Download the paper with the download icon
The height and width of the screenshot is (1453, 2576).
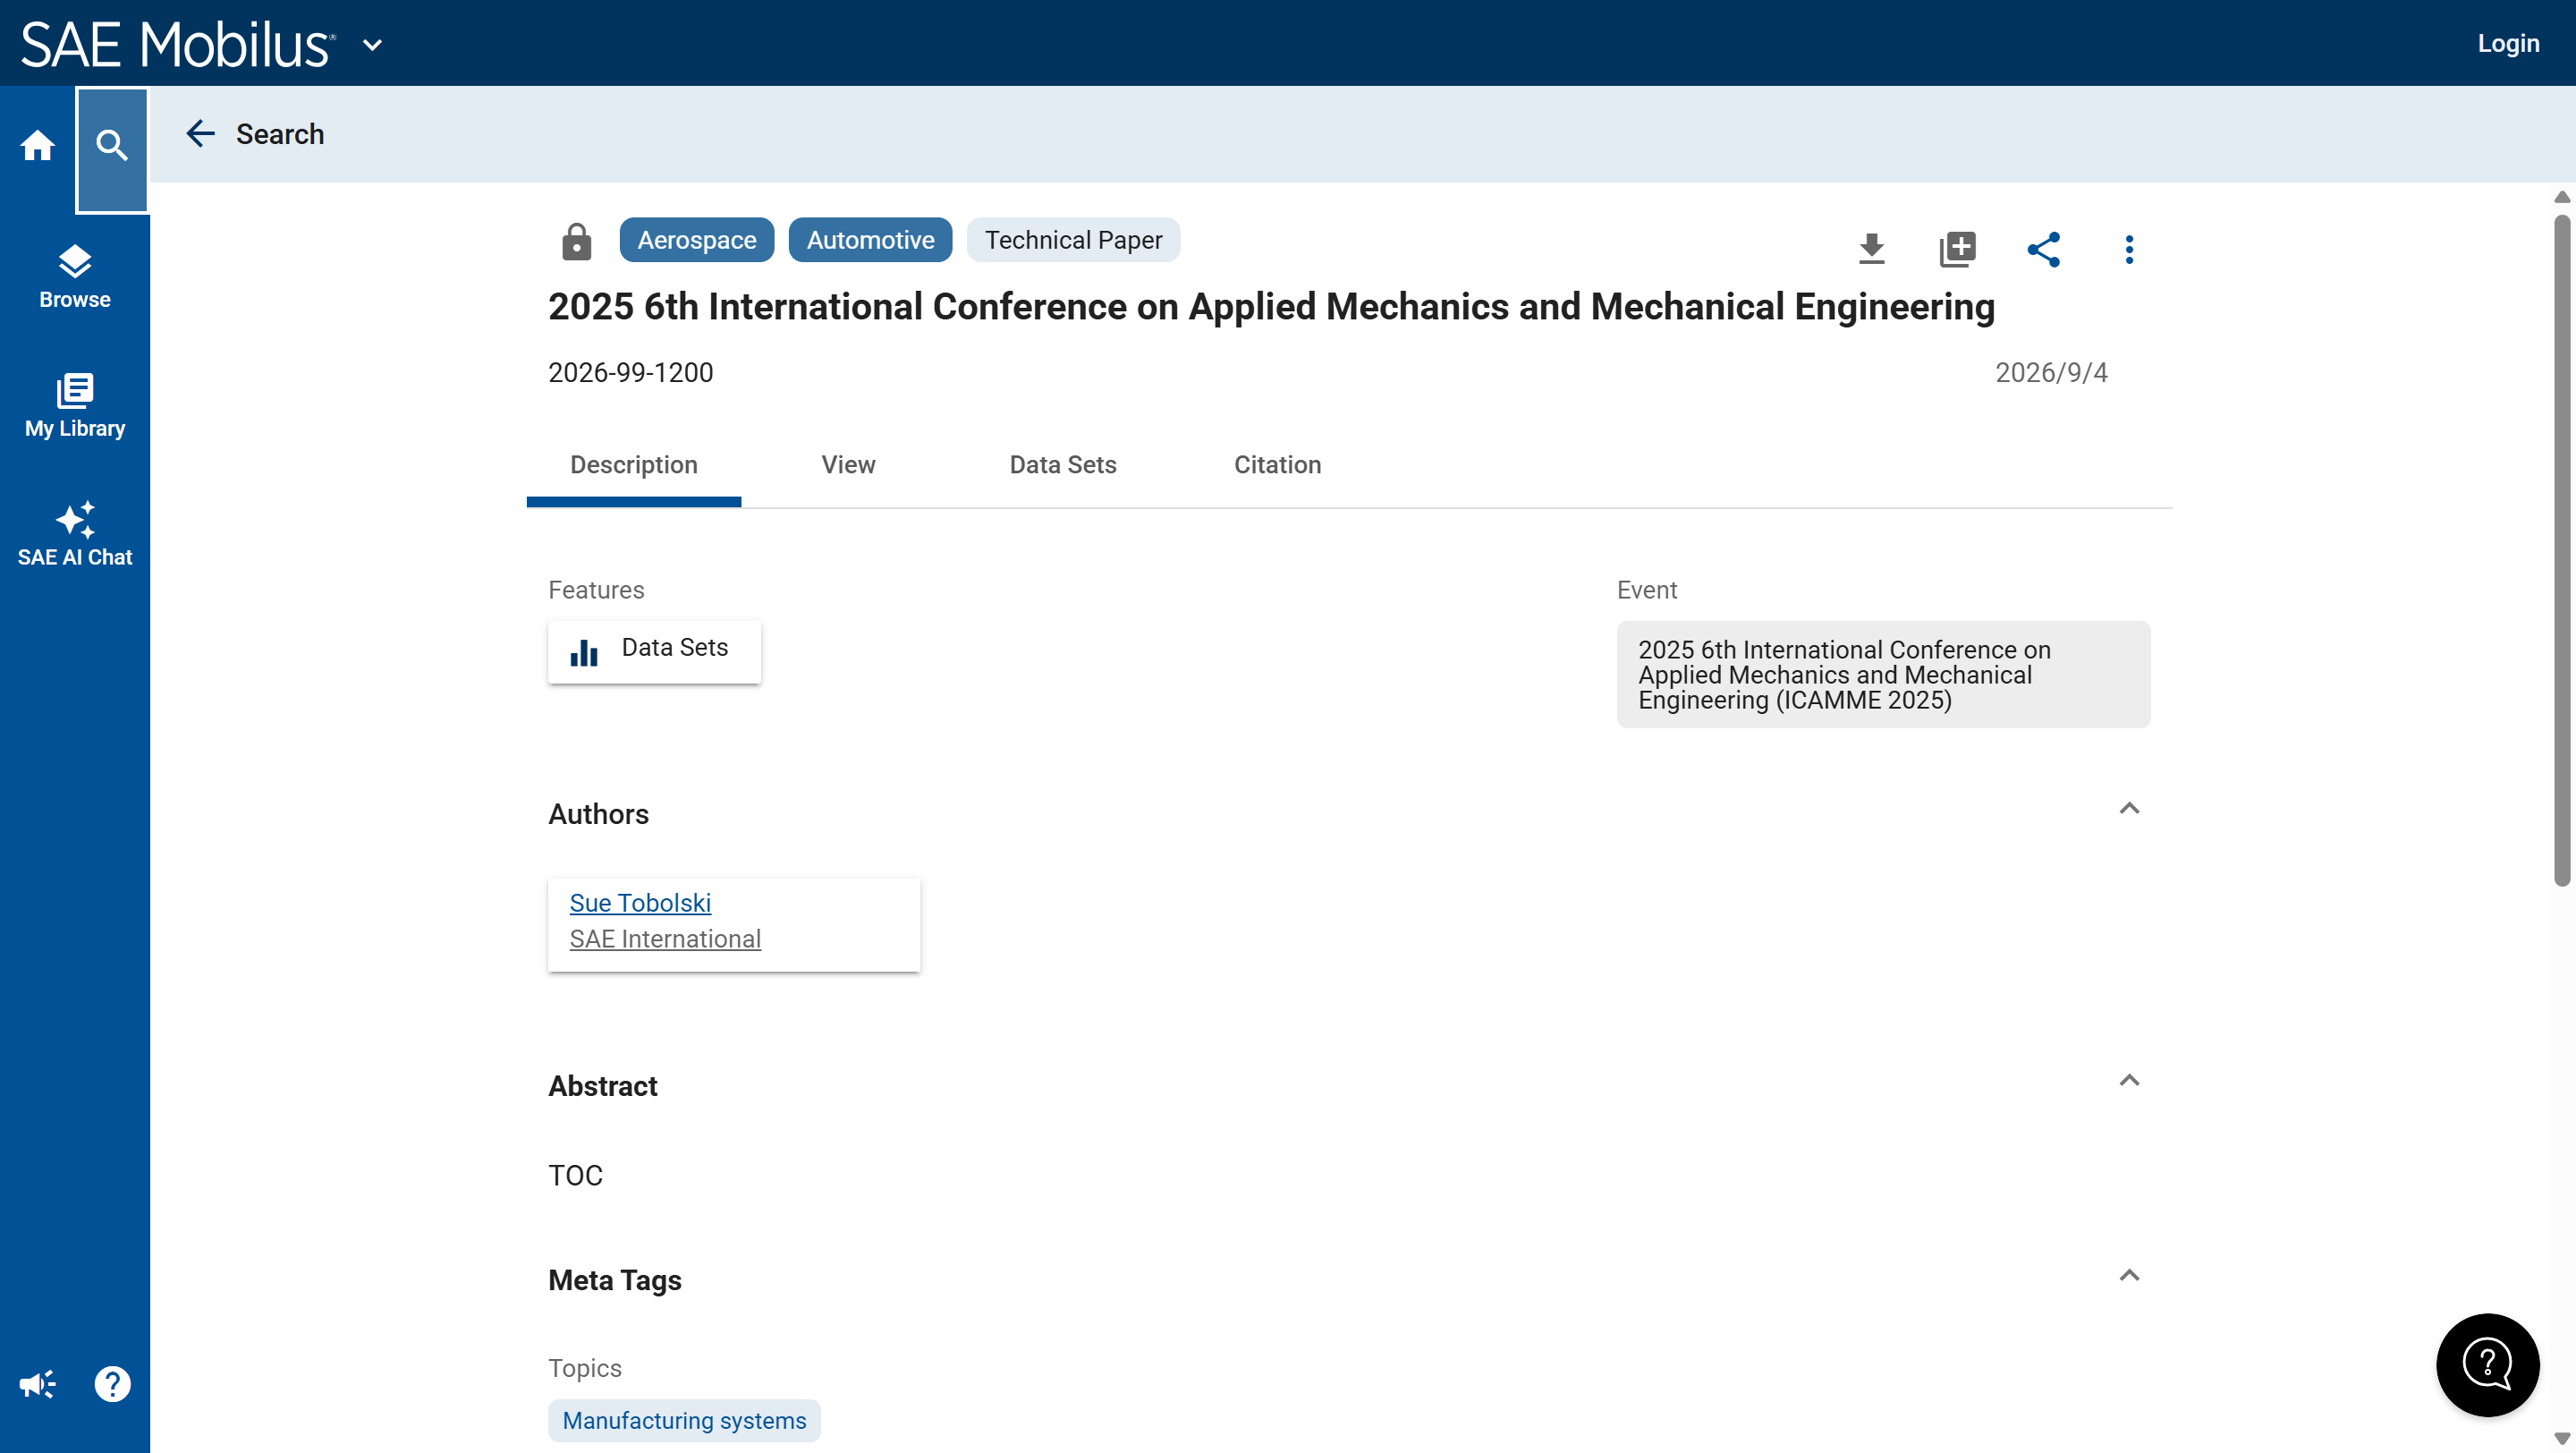pos(1871,249)
